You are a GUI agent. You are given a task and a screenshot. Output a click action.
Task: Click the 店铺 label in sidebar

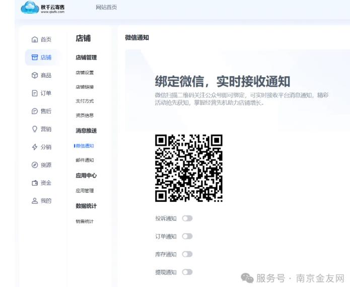pos(46,57)
